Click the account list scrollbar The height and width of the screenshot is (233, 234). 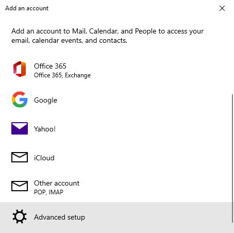click(x=232, y=158)
